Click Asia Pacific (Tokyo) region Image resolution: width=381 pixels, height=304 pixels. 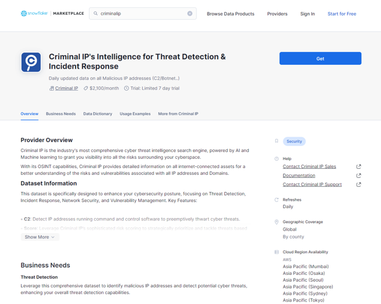point(303,300)
